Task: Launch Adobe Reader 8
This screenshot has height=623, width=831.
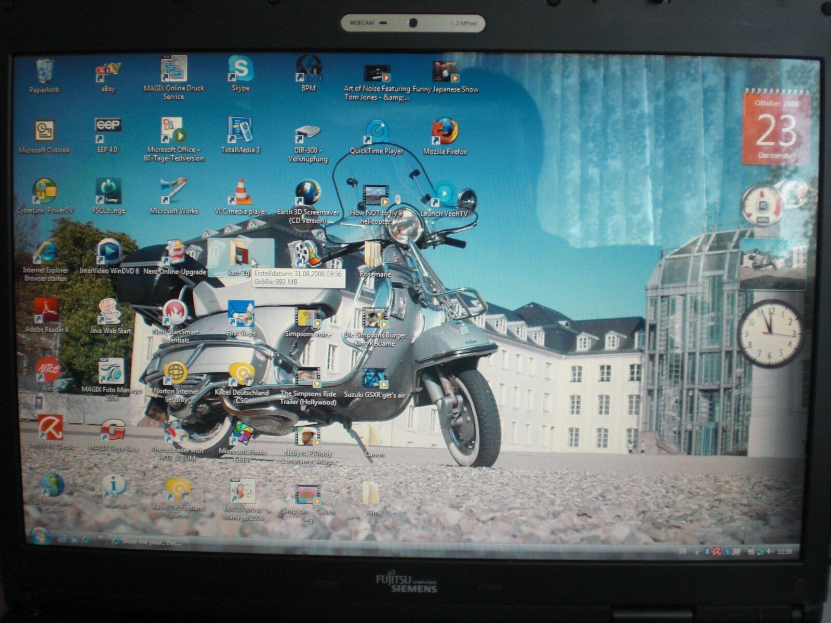Action: coord(47,311)
